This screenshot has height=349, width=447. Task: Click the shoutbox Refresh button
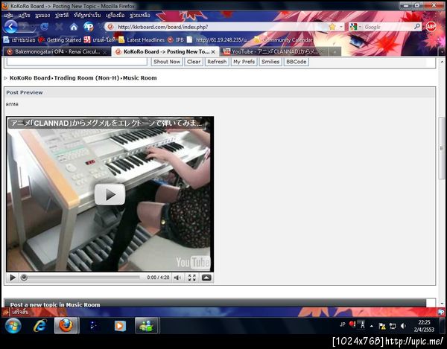(217, 62)
